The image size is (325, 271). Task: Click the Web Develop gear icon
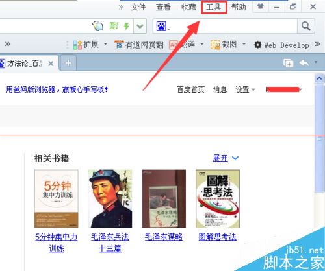(x=257, y=45)
